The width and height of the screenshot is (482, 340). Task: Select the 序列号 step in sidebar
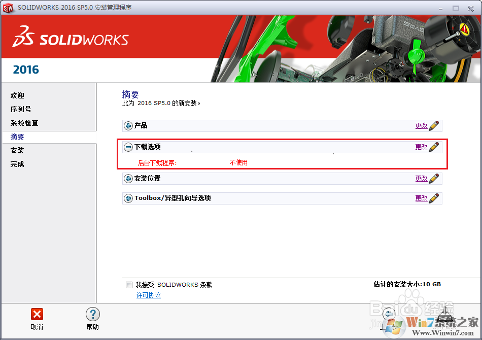(21, 109)
